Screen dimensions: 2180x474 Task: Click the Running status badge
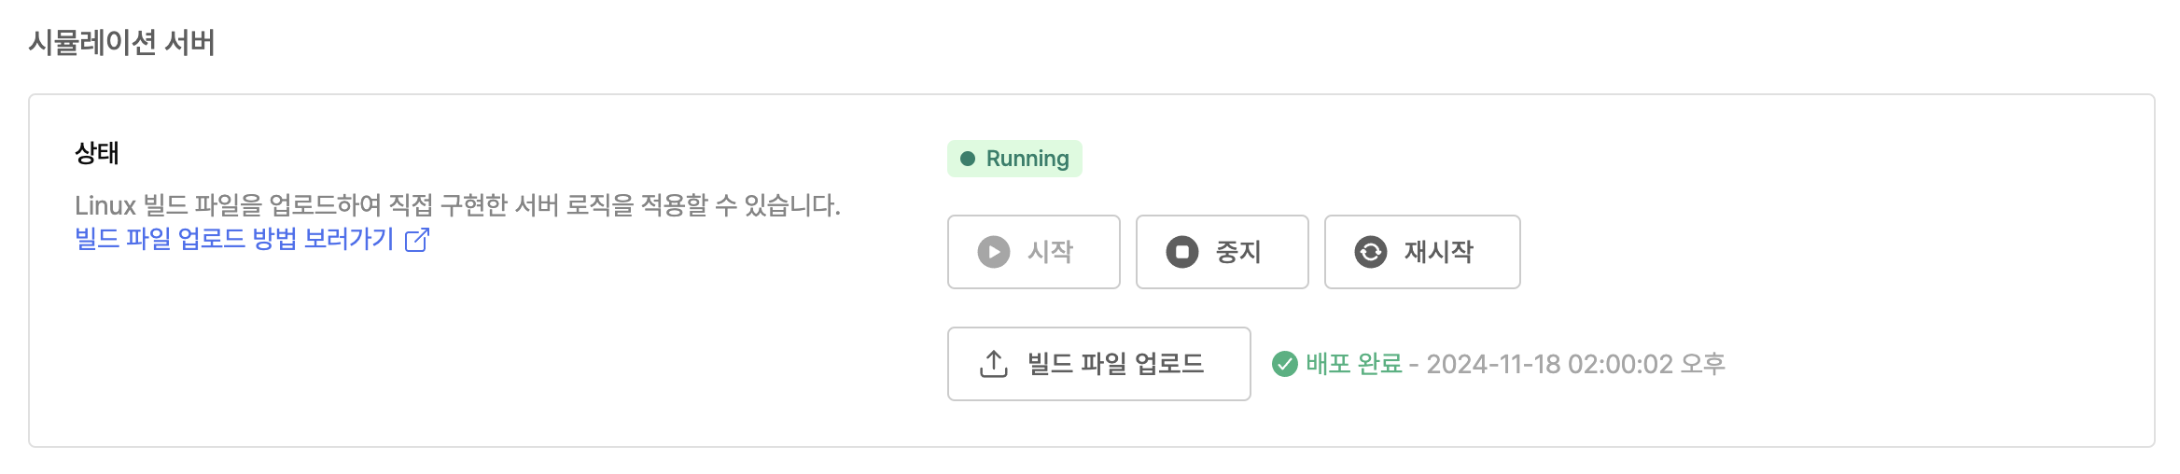tap(1015, 159)
